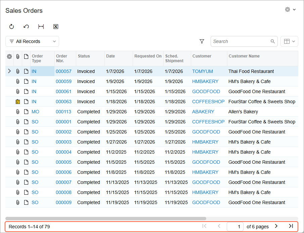Click the search magnifier icon

tap(272, 41)
